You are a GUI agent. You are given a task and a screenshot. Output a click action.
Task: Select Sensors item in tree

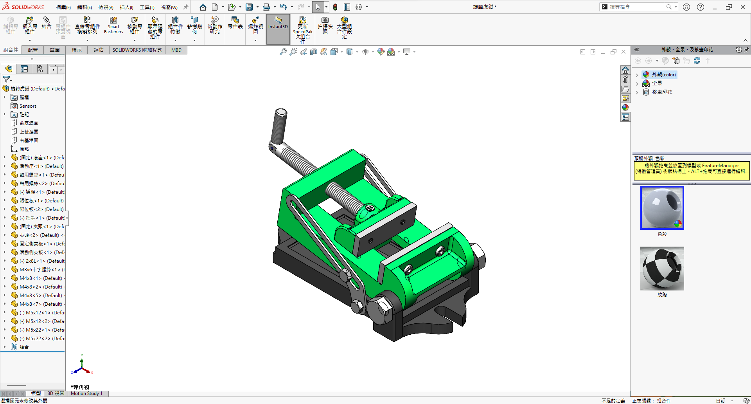coord(23,106)
